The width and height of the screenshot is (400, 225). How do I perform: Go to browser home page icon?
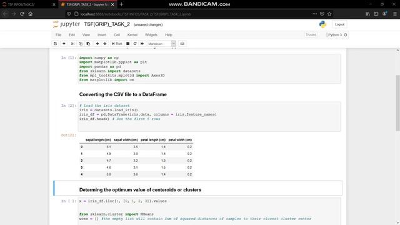pos(31,14)
